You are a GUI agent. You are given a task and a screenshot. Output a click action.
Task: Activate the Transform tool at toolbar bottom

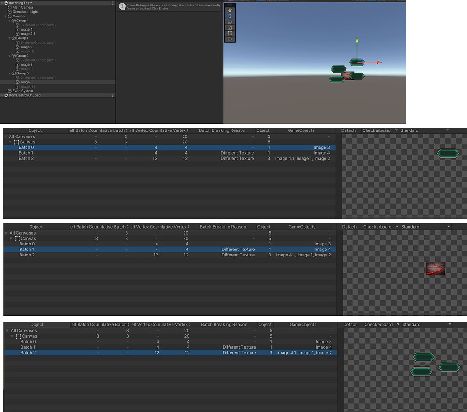230,39
